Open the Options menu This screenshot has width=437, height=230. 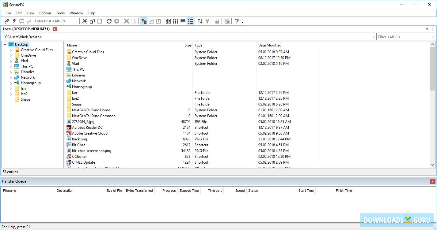tap(45, 13)
